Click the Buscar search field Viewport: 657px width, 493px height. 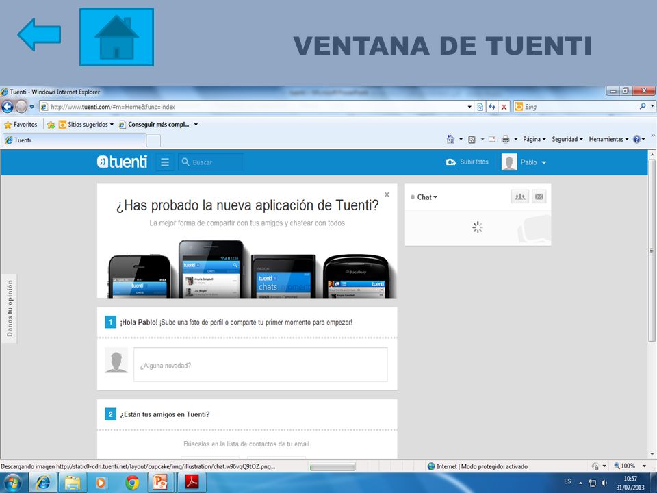pos(211,162)
